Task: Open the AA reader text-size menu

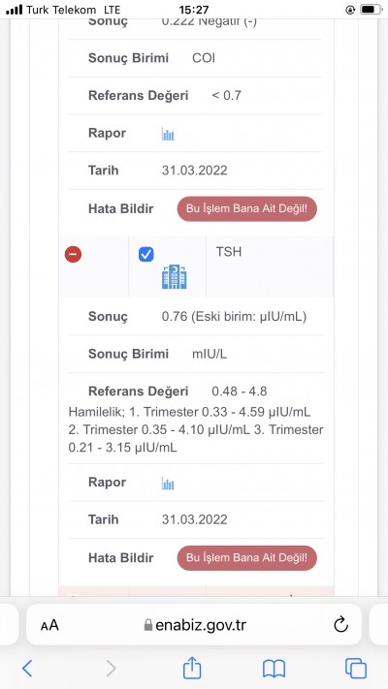Action: coord(49,625)
